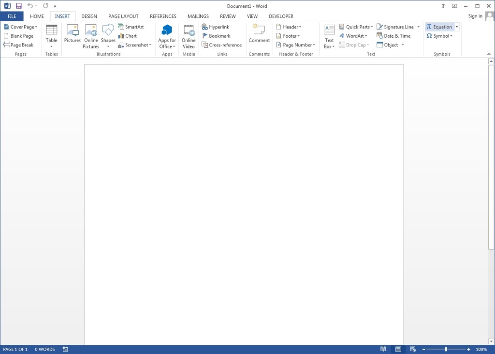This screenshot has width=495, height=354.
Task: Open the WordArt gallery
Action: (x=353, y=36)
